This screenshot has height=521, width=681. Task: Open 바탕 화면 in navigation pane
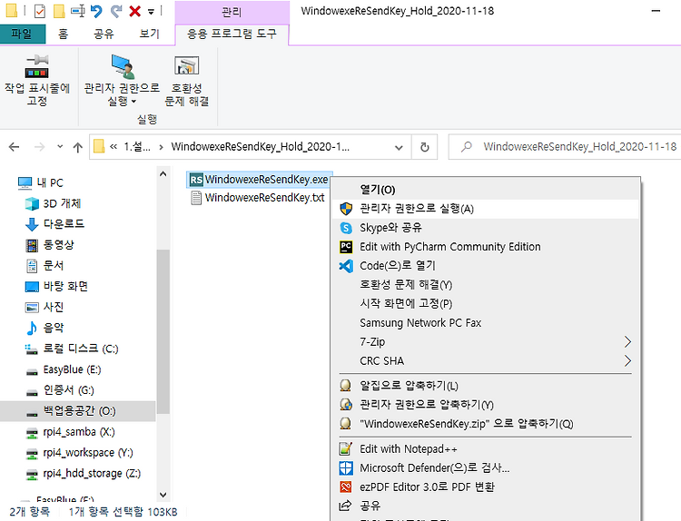click(x=56, y=287)
